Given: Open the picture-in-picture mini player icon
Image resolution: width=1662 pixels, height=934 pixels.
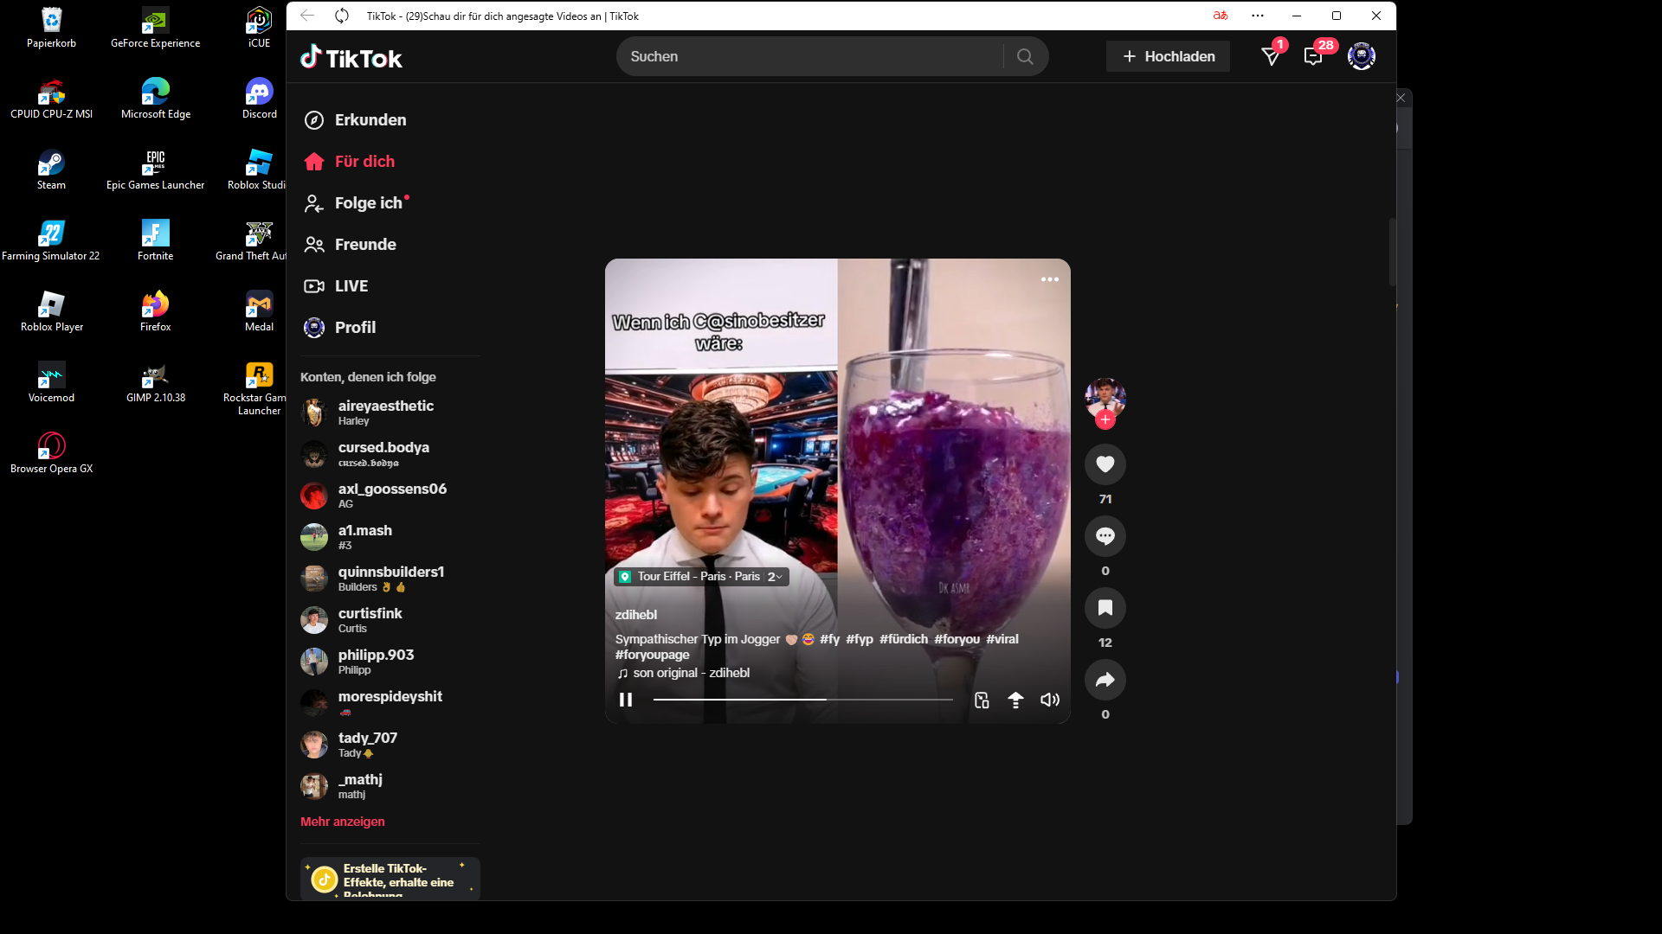Looking at the screenshot, I should [x=982, y=700].
